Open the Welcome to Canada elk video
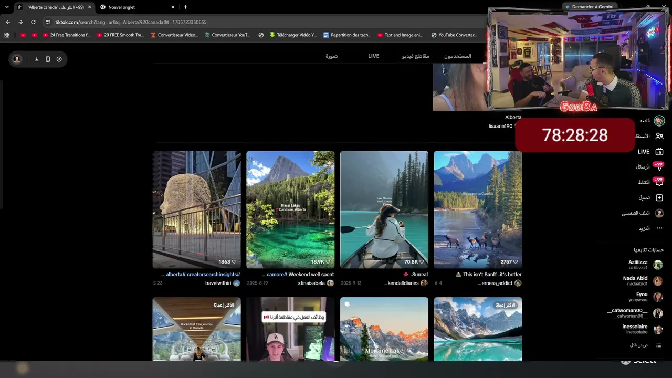 coord(478,210)
